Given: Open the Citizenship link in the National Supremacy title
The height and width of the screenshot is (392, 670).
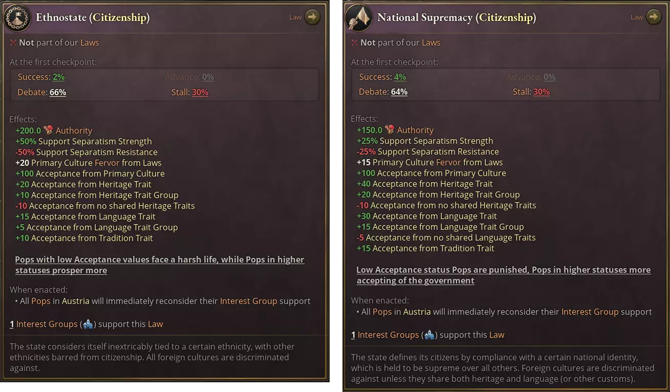Looking at the screenshot, I should (x=506, y=17).
